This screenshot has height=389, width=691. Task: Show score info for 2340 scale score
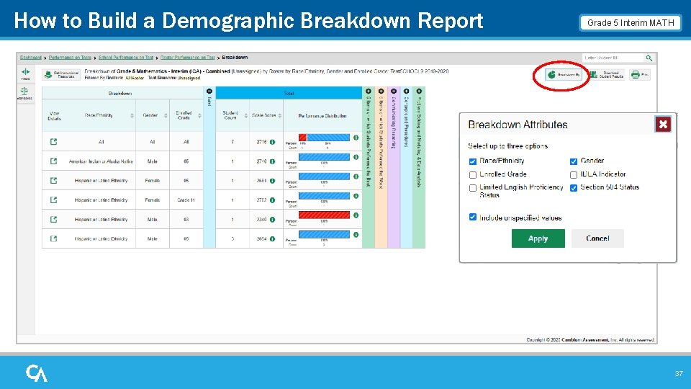click(x=272, y=220)
